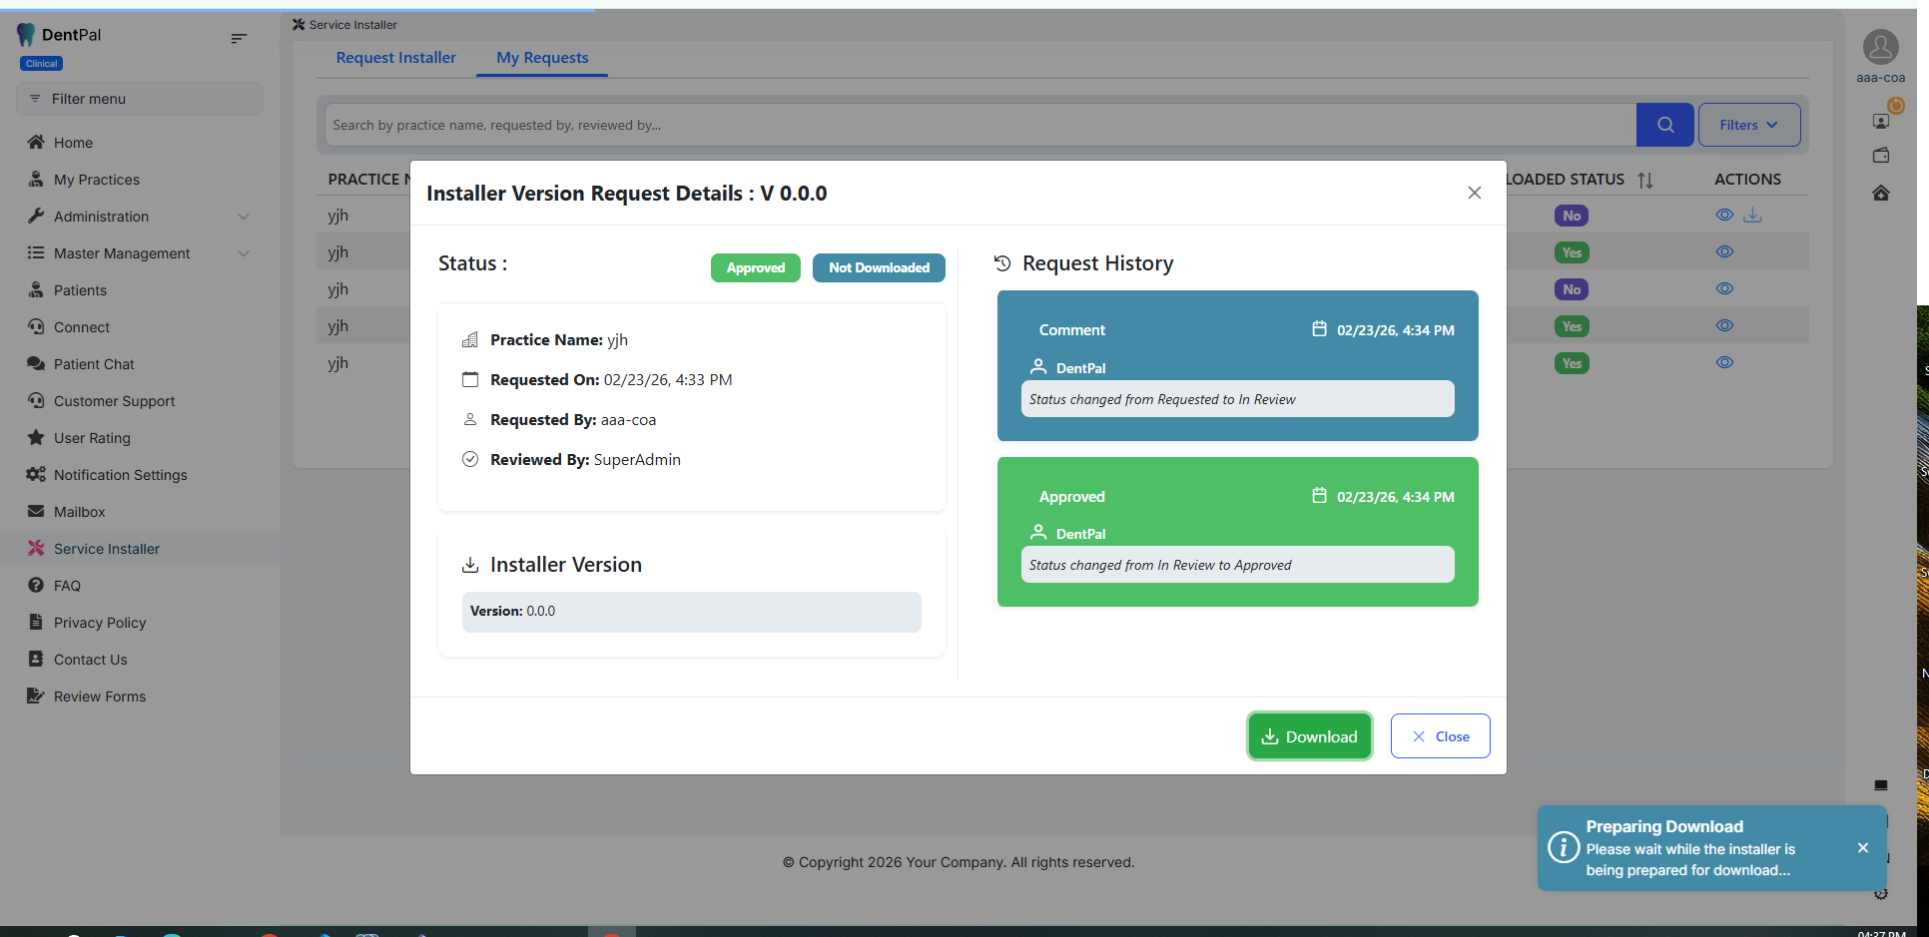The height and width of the screenshot is (937, 1929).
Task: Click the blue search magnifier button
Action: click(1664, 125)
